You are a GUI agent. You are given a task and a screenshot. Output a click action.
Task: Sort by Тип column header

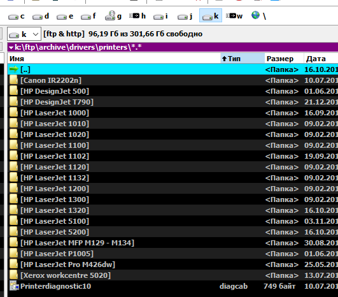[243, 59]
